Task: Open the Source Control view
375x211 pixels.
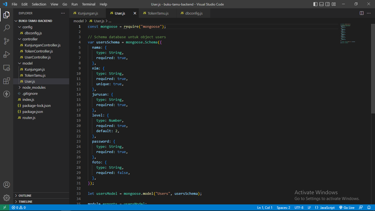Action: click(x=7, y=41)
